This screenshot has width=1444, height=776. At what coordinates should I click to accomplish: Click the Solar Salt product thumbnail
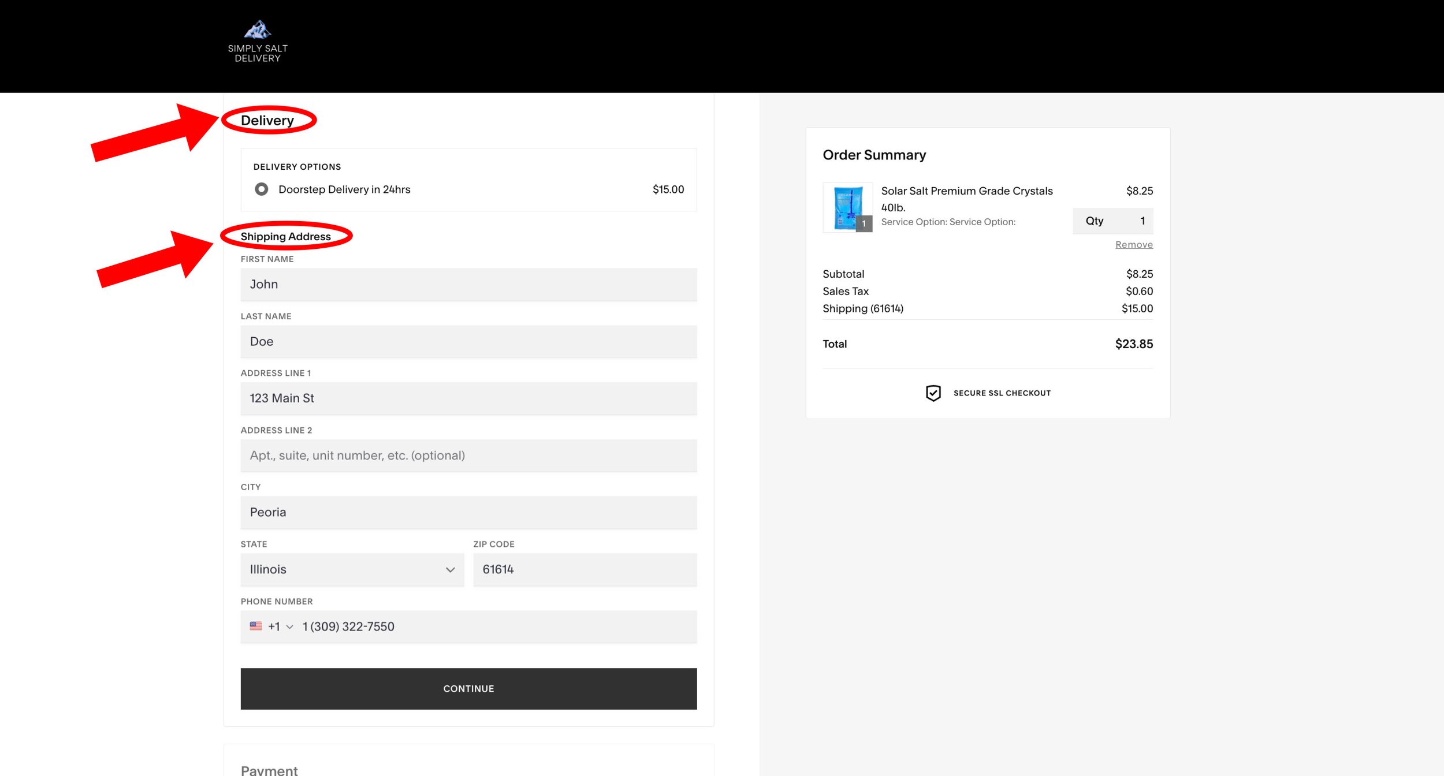847,207
